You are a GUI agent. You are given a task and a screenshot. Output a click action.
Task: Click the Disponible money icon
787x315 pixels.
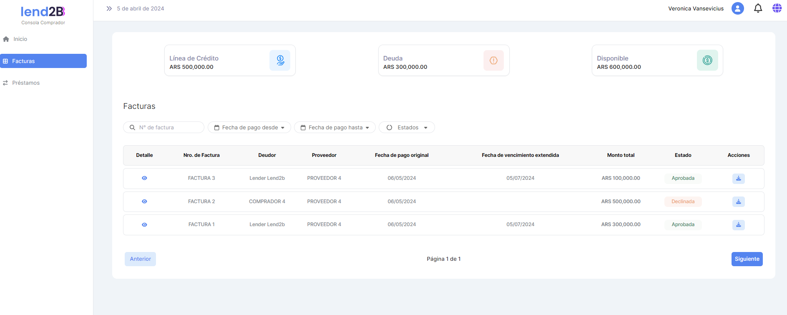[707, 60]
